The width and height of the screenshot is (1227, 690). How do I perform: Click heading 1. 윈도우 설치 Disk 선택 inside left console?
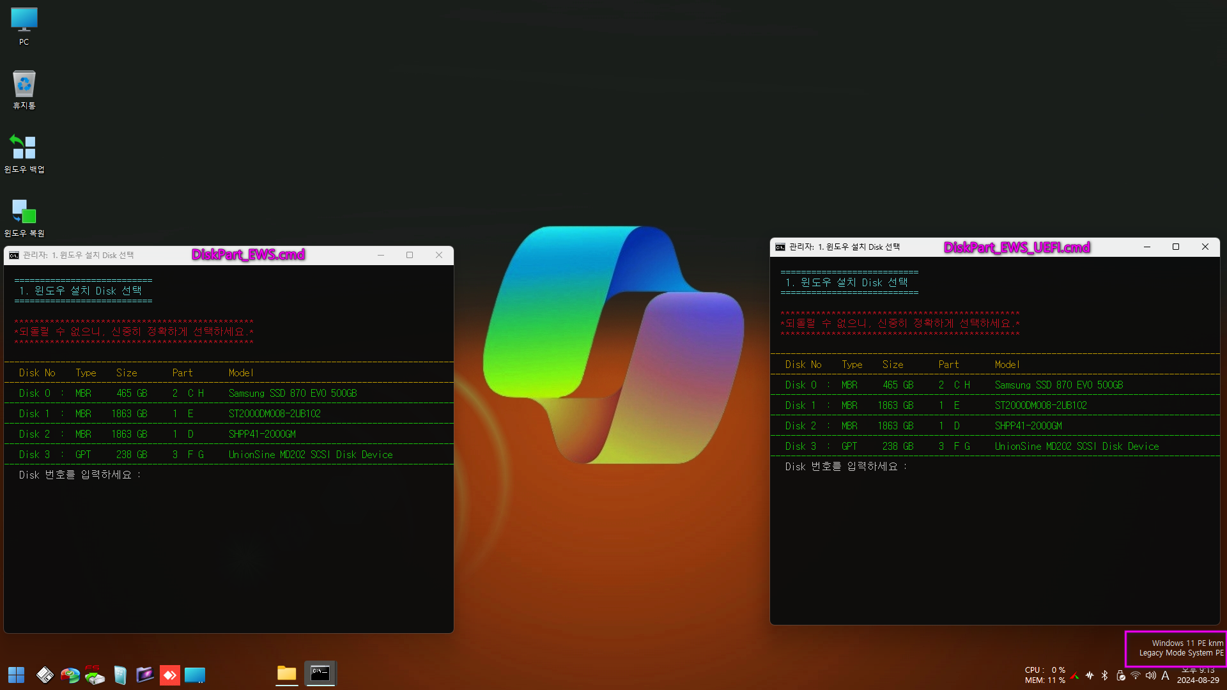81,291
